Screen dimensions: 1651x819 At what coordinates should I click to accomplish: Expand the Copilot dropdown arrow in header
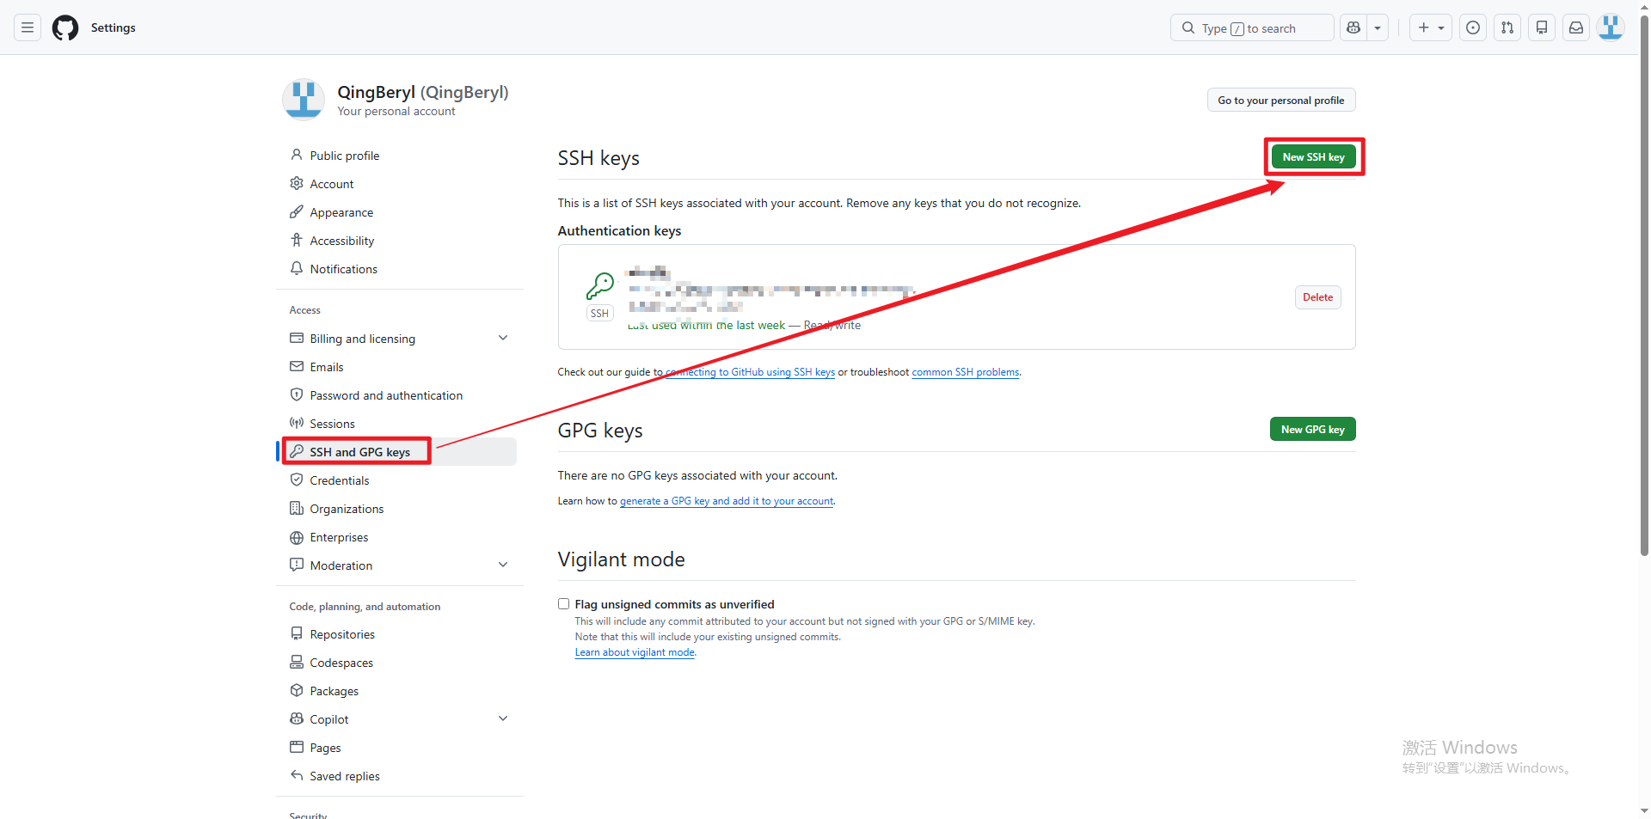tap(1378, 28)
